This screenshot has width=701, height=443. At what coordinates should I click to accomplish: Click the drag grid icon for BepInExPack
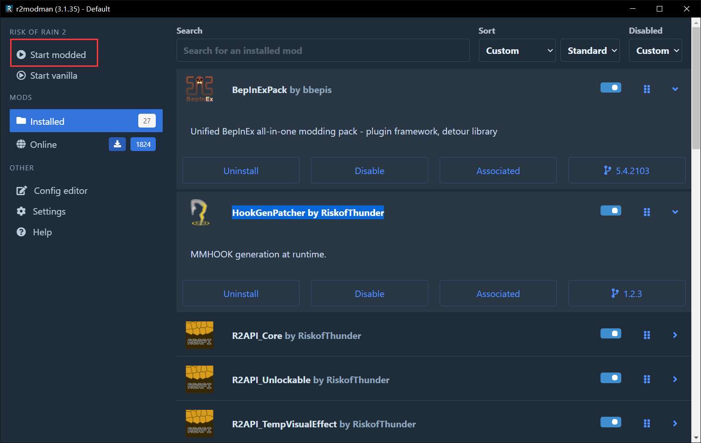pyautogui.click(x=647, y=89)
